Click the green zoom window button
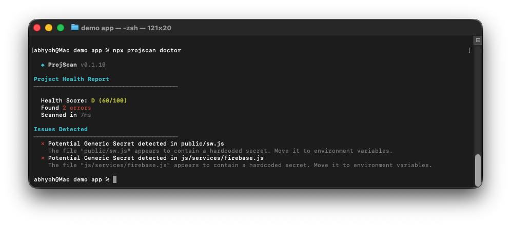This screenshot has height=226, width=511. [x=61, y=28]
